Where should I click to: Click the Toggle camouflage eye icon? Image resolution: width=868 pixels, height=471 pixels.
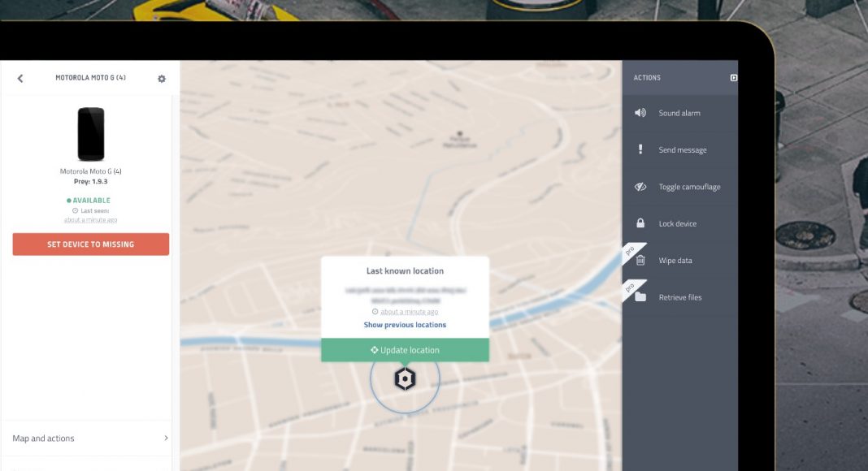640,187
